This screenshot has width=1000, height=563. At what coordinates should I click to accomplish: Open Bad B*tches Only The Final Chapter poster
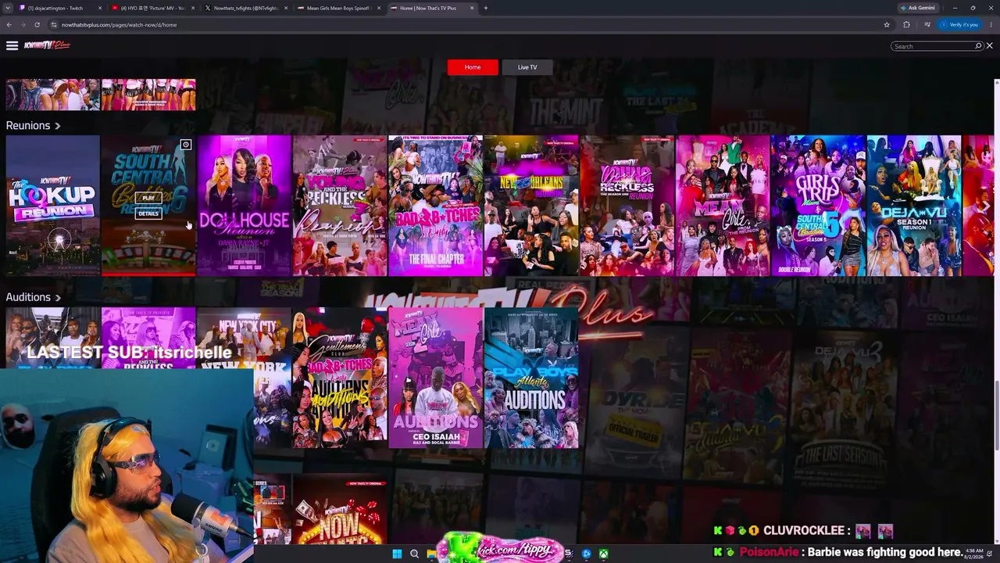[435, 206]
